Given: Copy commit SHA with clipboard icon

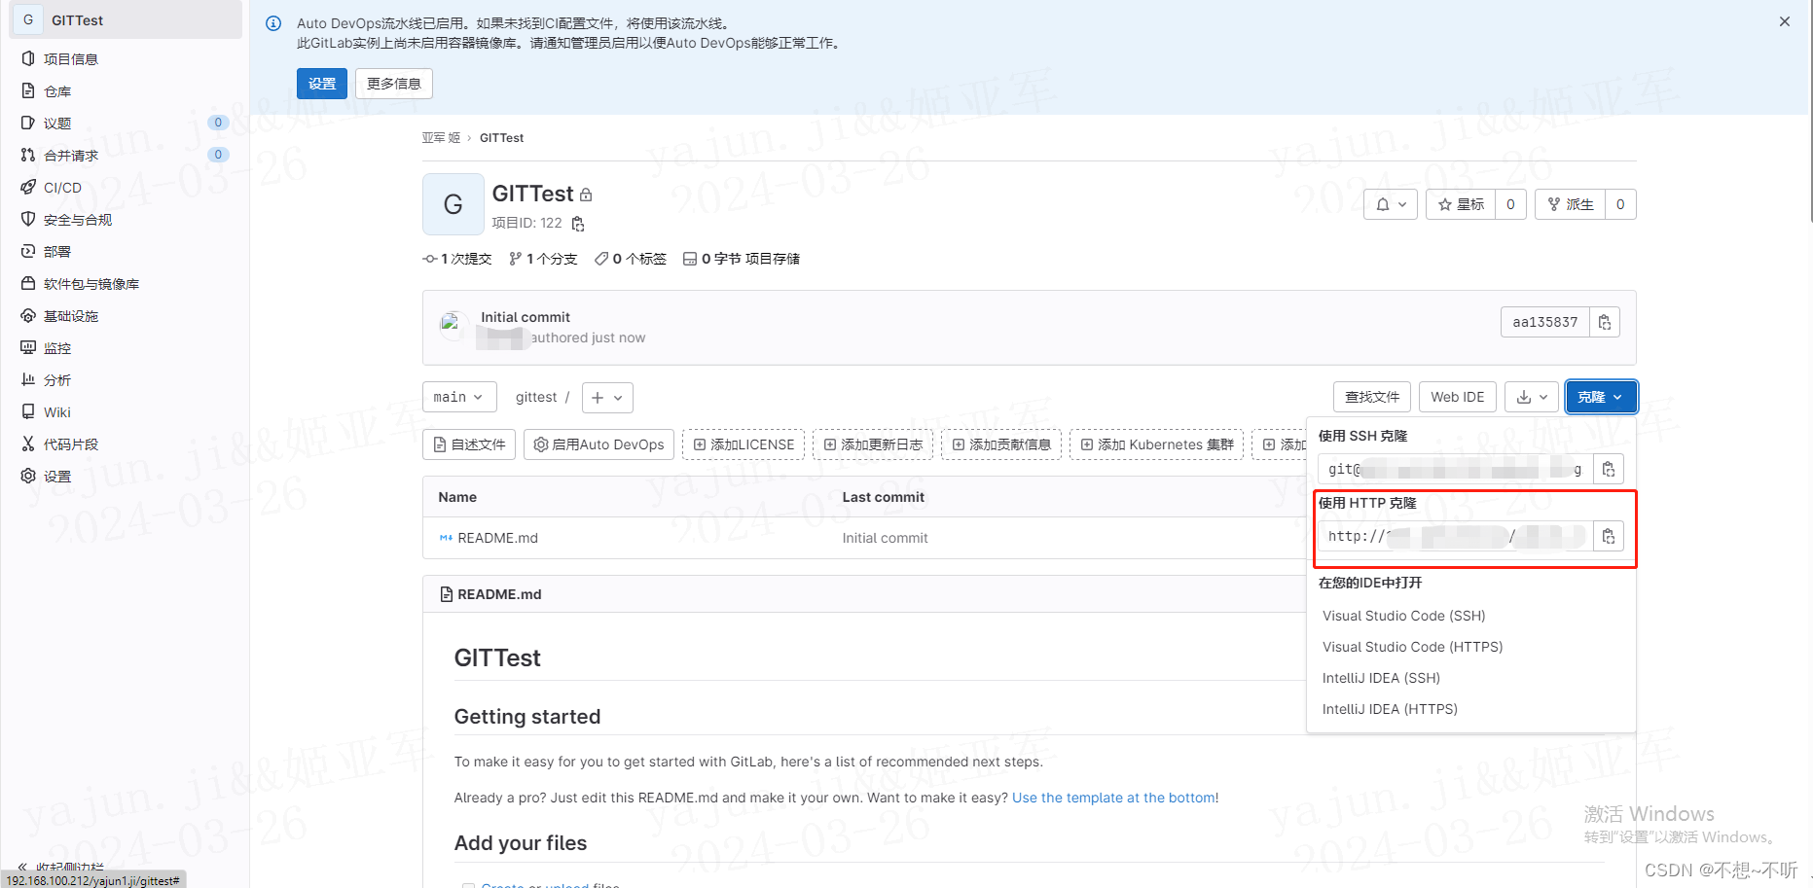Looking at the screenshot, I should (x=1605, y=322).
